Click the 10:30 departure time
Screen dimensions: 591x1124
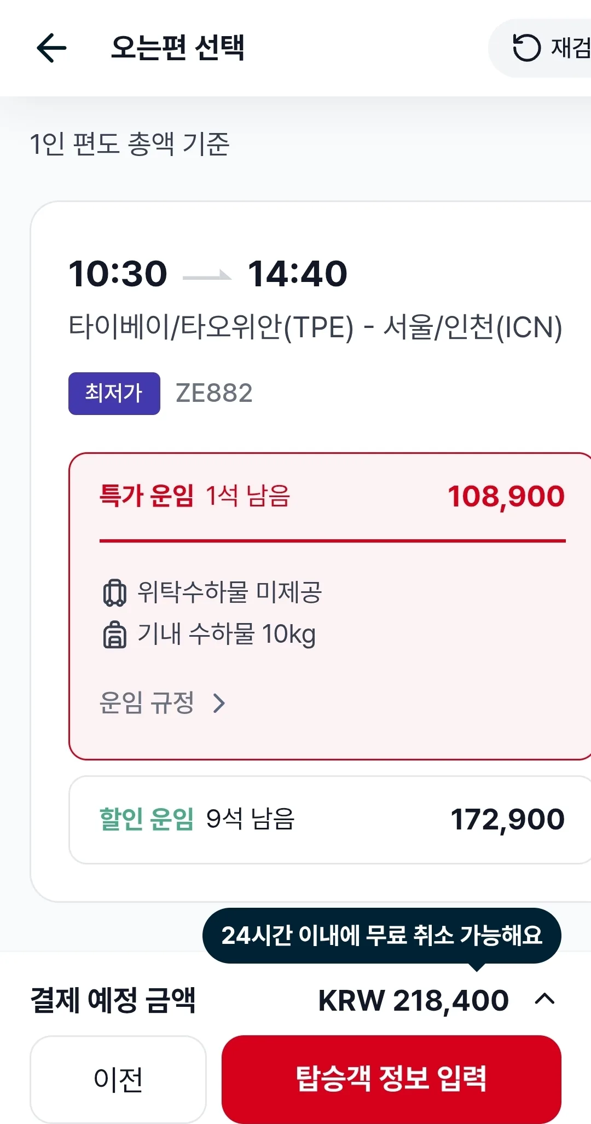[118, 274]
